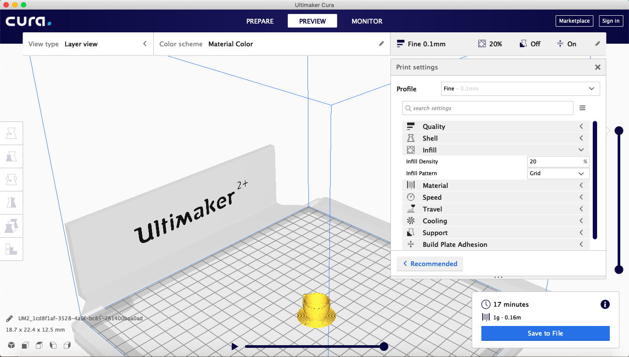The height and width of the screenshot is (357, 629).
Task: Select the Support Blocker tool
Action: pos(11,249)
